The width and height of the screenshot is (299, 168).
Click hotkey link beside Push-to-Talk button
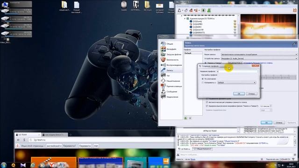pyautogui.click(x=258, y=63)
